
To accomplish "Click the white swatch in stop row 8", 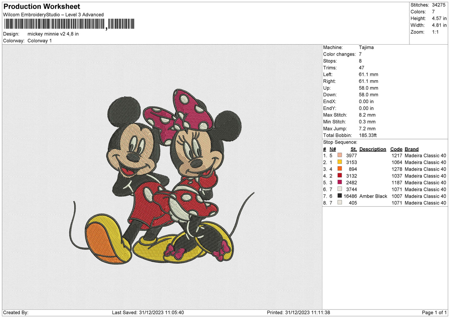I will coord(339,202).
